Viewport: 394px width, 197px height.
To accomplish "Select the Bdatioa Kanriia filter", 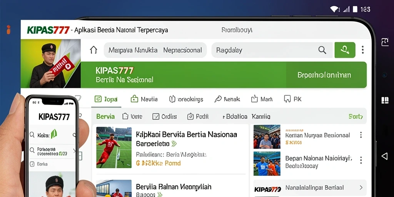I will [246, 117].
